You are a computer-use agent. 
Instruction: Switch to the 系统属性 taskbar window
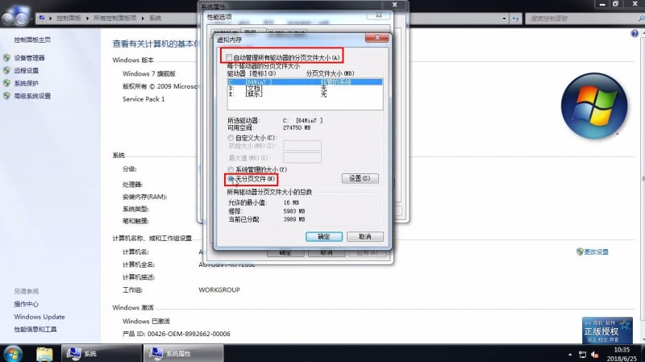click(184, 353)
